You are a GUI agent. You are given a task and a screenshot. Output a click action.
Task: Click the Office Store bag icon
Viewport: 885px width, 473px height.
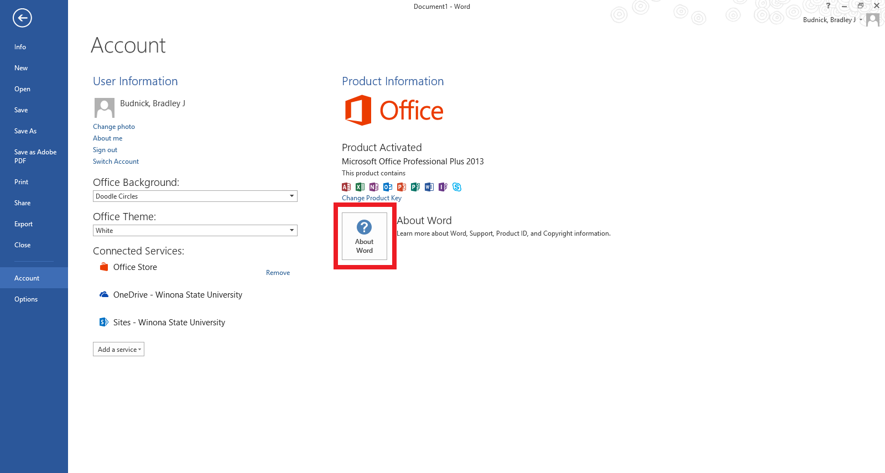[x=103, y=267]
